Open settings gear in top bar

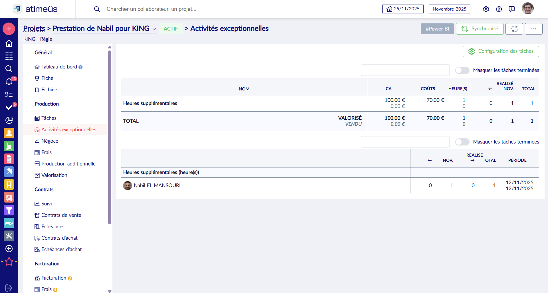click(486, 9)
